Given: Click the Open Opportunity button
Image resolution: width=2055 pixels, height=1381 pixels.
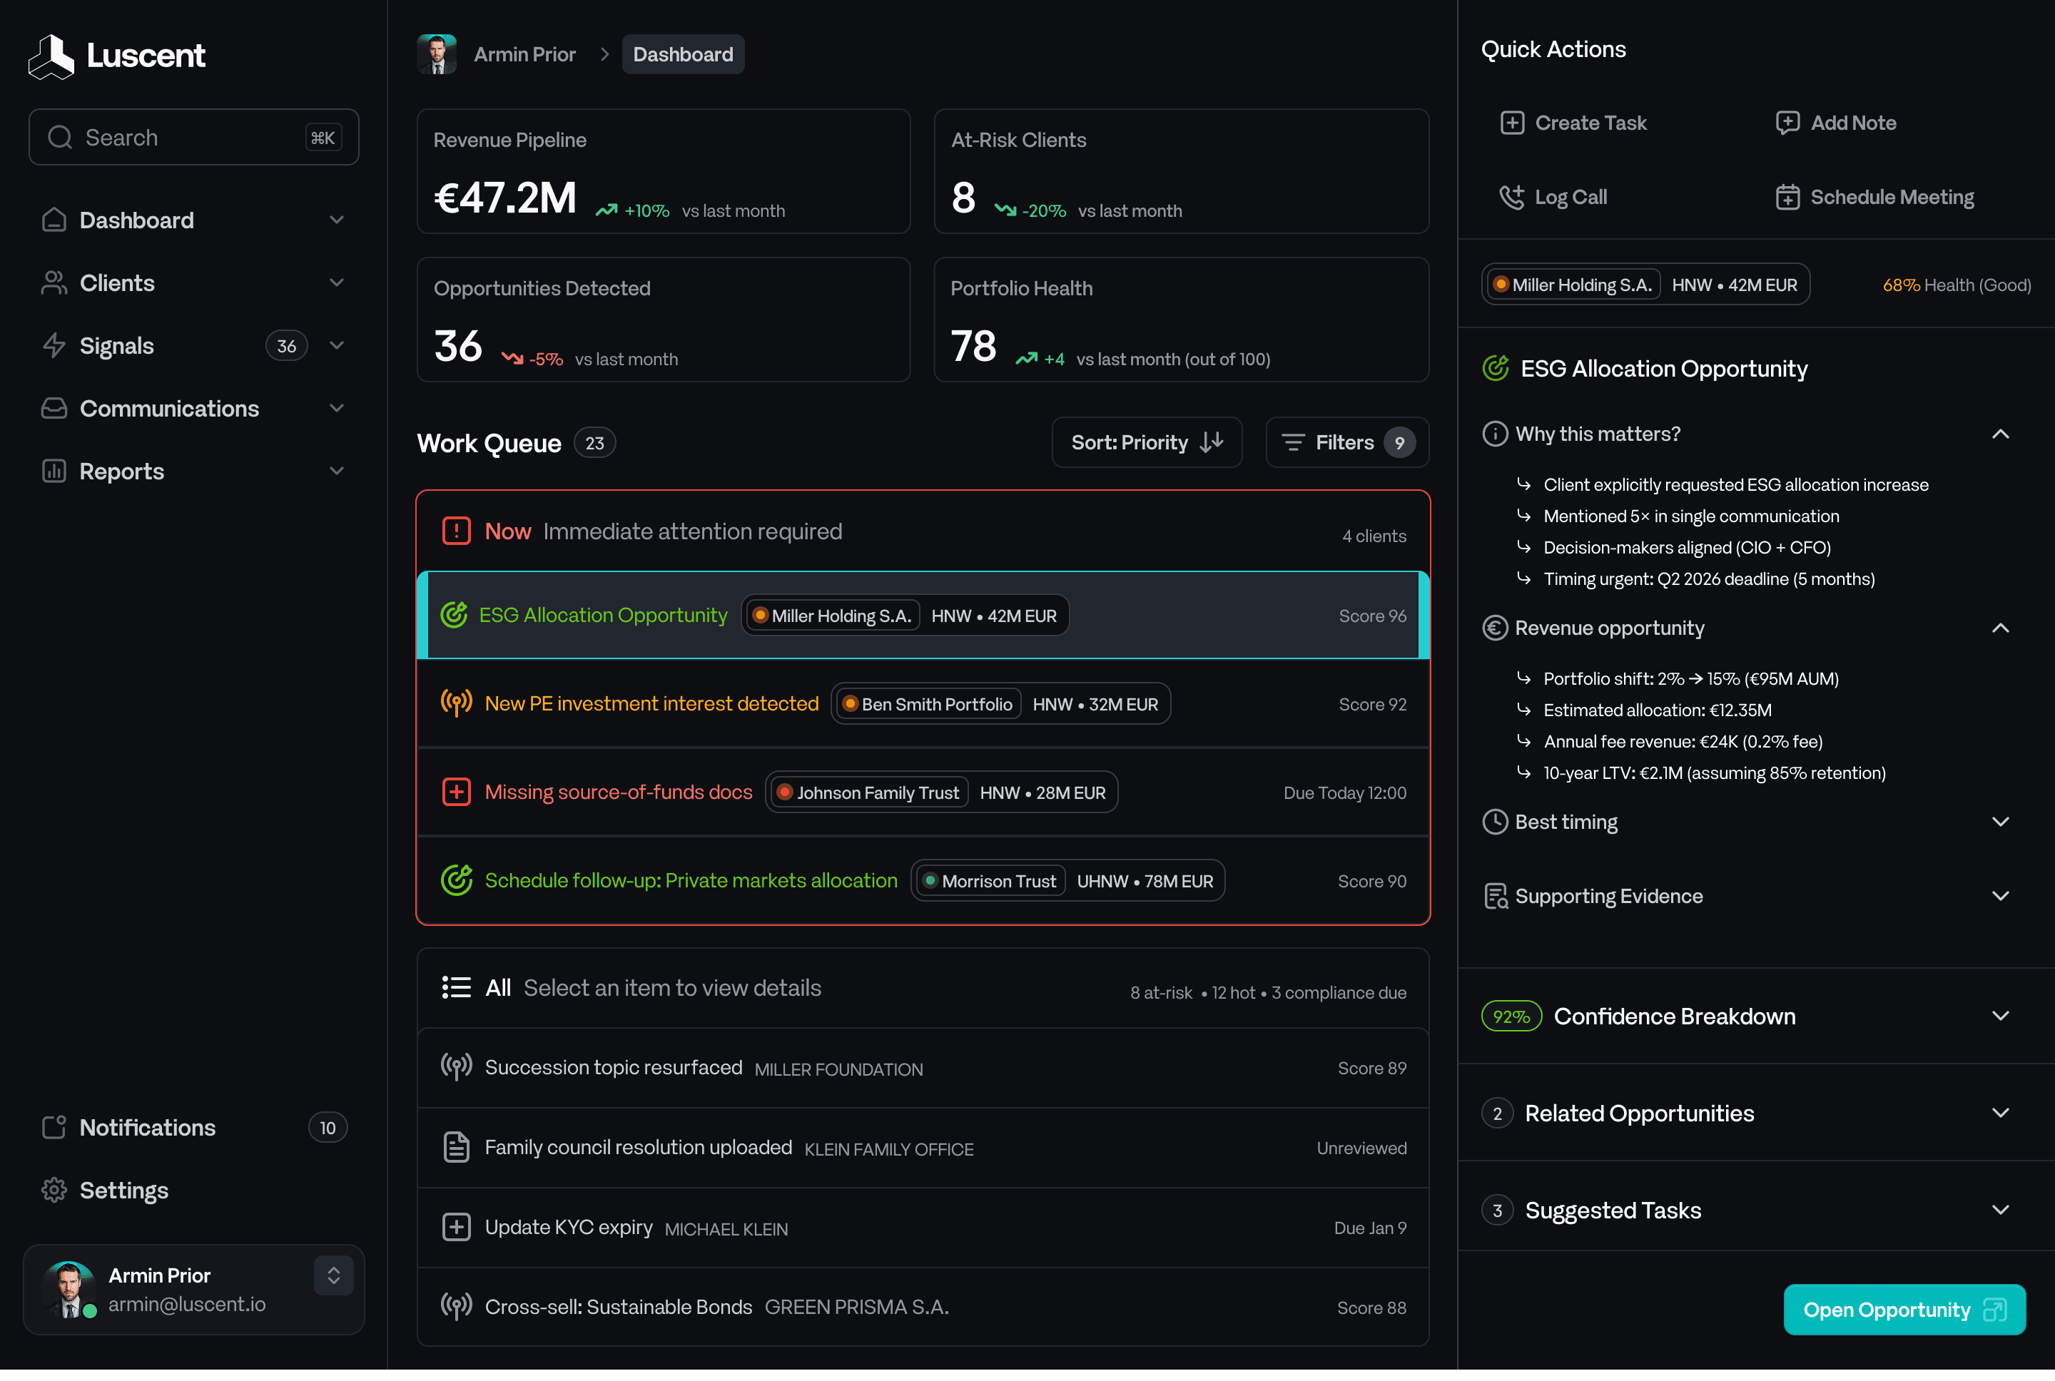Looking at the screenshot, I should [x=1904, y=1309].
